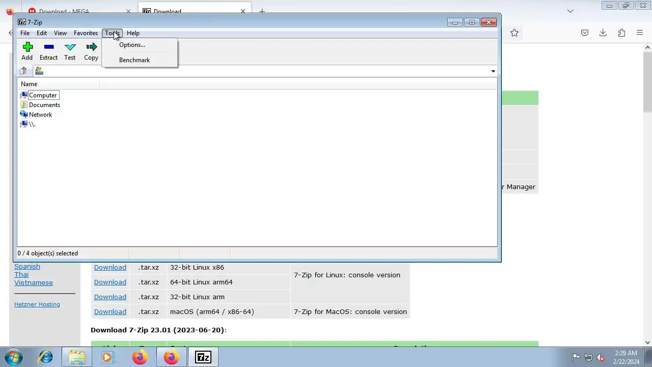Image resolution: width=652 pixels, height=367 pixels.
Task: Select the Network entry in file list
Action: (x=40, y=115)
